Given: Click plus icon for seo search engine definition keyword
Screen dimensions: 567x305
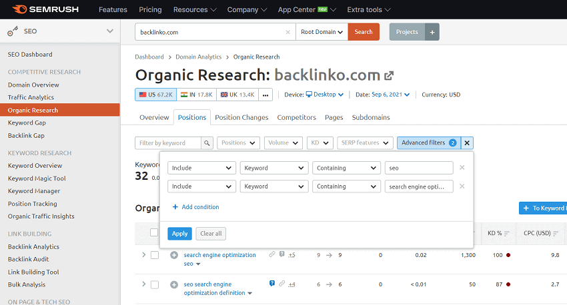Looking at the screenshot, I should point(174,285).
